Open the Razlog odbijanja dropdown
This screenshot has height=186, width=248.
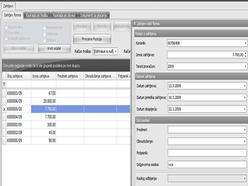(x=245, y=179)
